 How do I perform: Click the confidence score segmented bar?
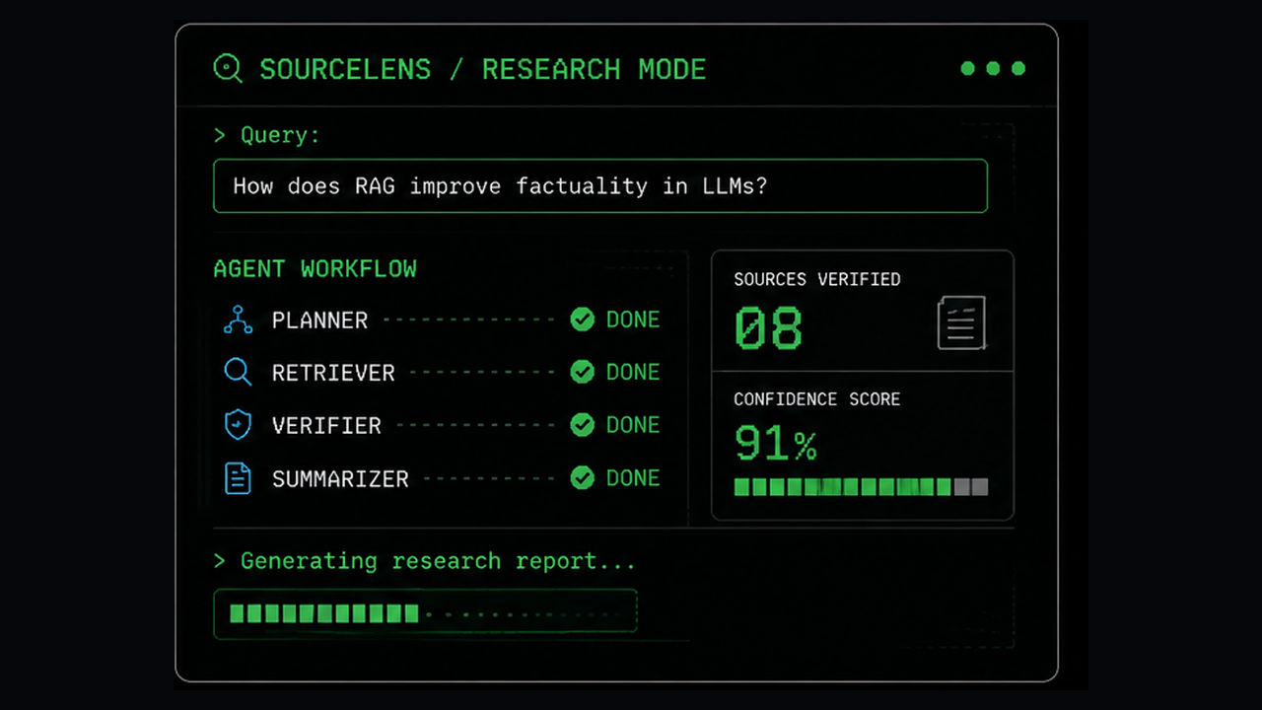[861, 486]
